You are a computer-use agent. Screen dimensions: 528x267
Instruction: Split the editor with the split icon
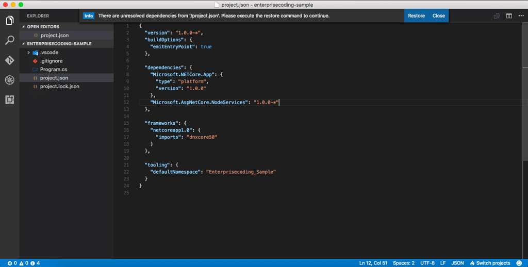509,16
